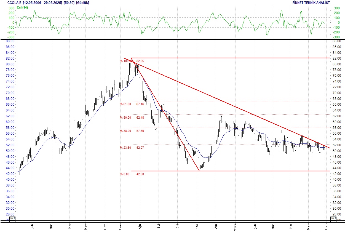Image resolution: width=345 pixels, height=232 pixels.
Task: Click the 42.90 Fibonacci price value
Action: point(140,174)
